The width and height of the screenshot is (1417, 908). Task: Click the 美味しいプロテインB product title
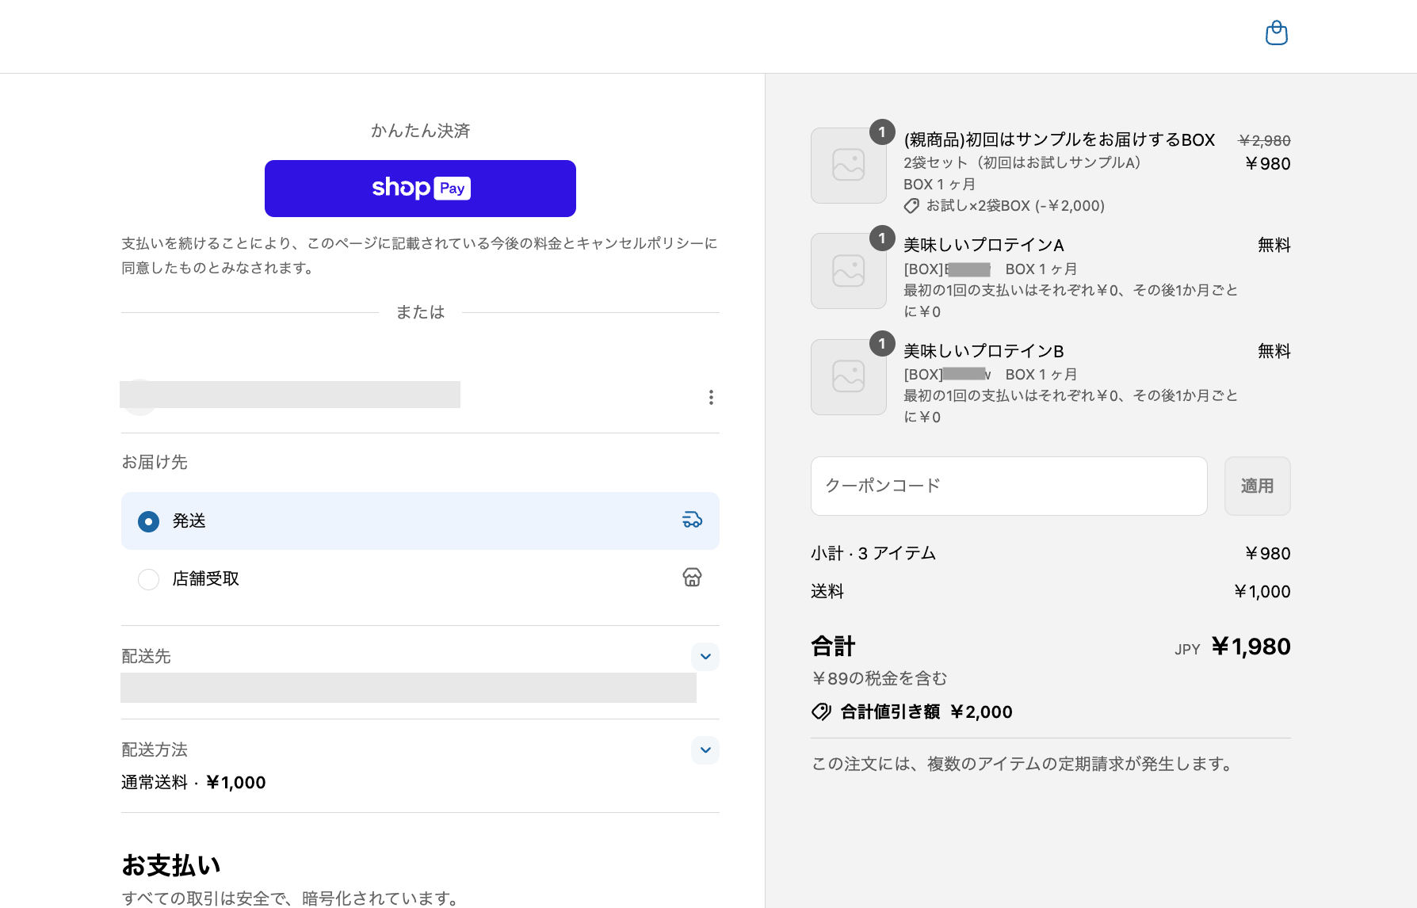[x=983, y=351]
